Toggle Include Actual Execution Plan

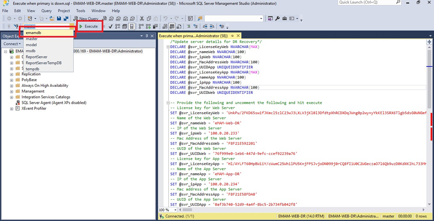tap(141, 27)
